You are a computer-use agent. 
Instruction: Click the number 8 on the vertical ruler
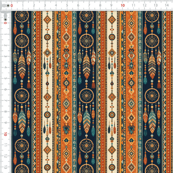click(6, 112)
